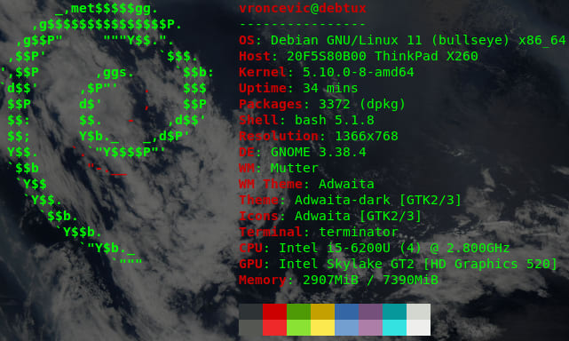Click the Uptime value 34 mins
This screenshot has height=341, width=569.
tap(330, 88)
